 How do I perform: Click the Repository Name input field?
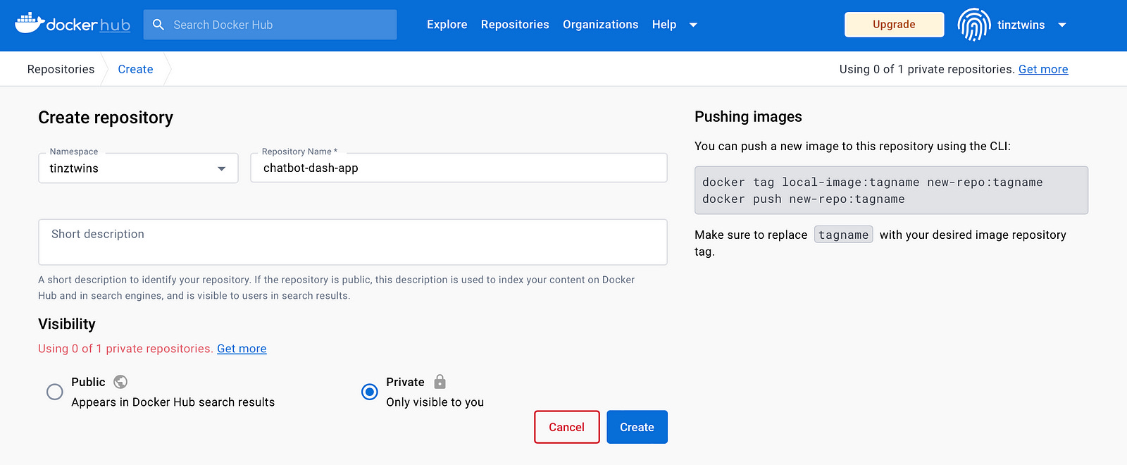click(459, 168)
